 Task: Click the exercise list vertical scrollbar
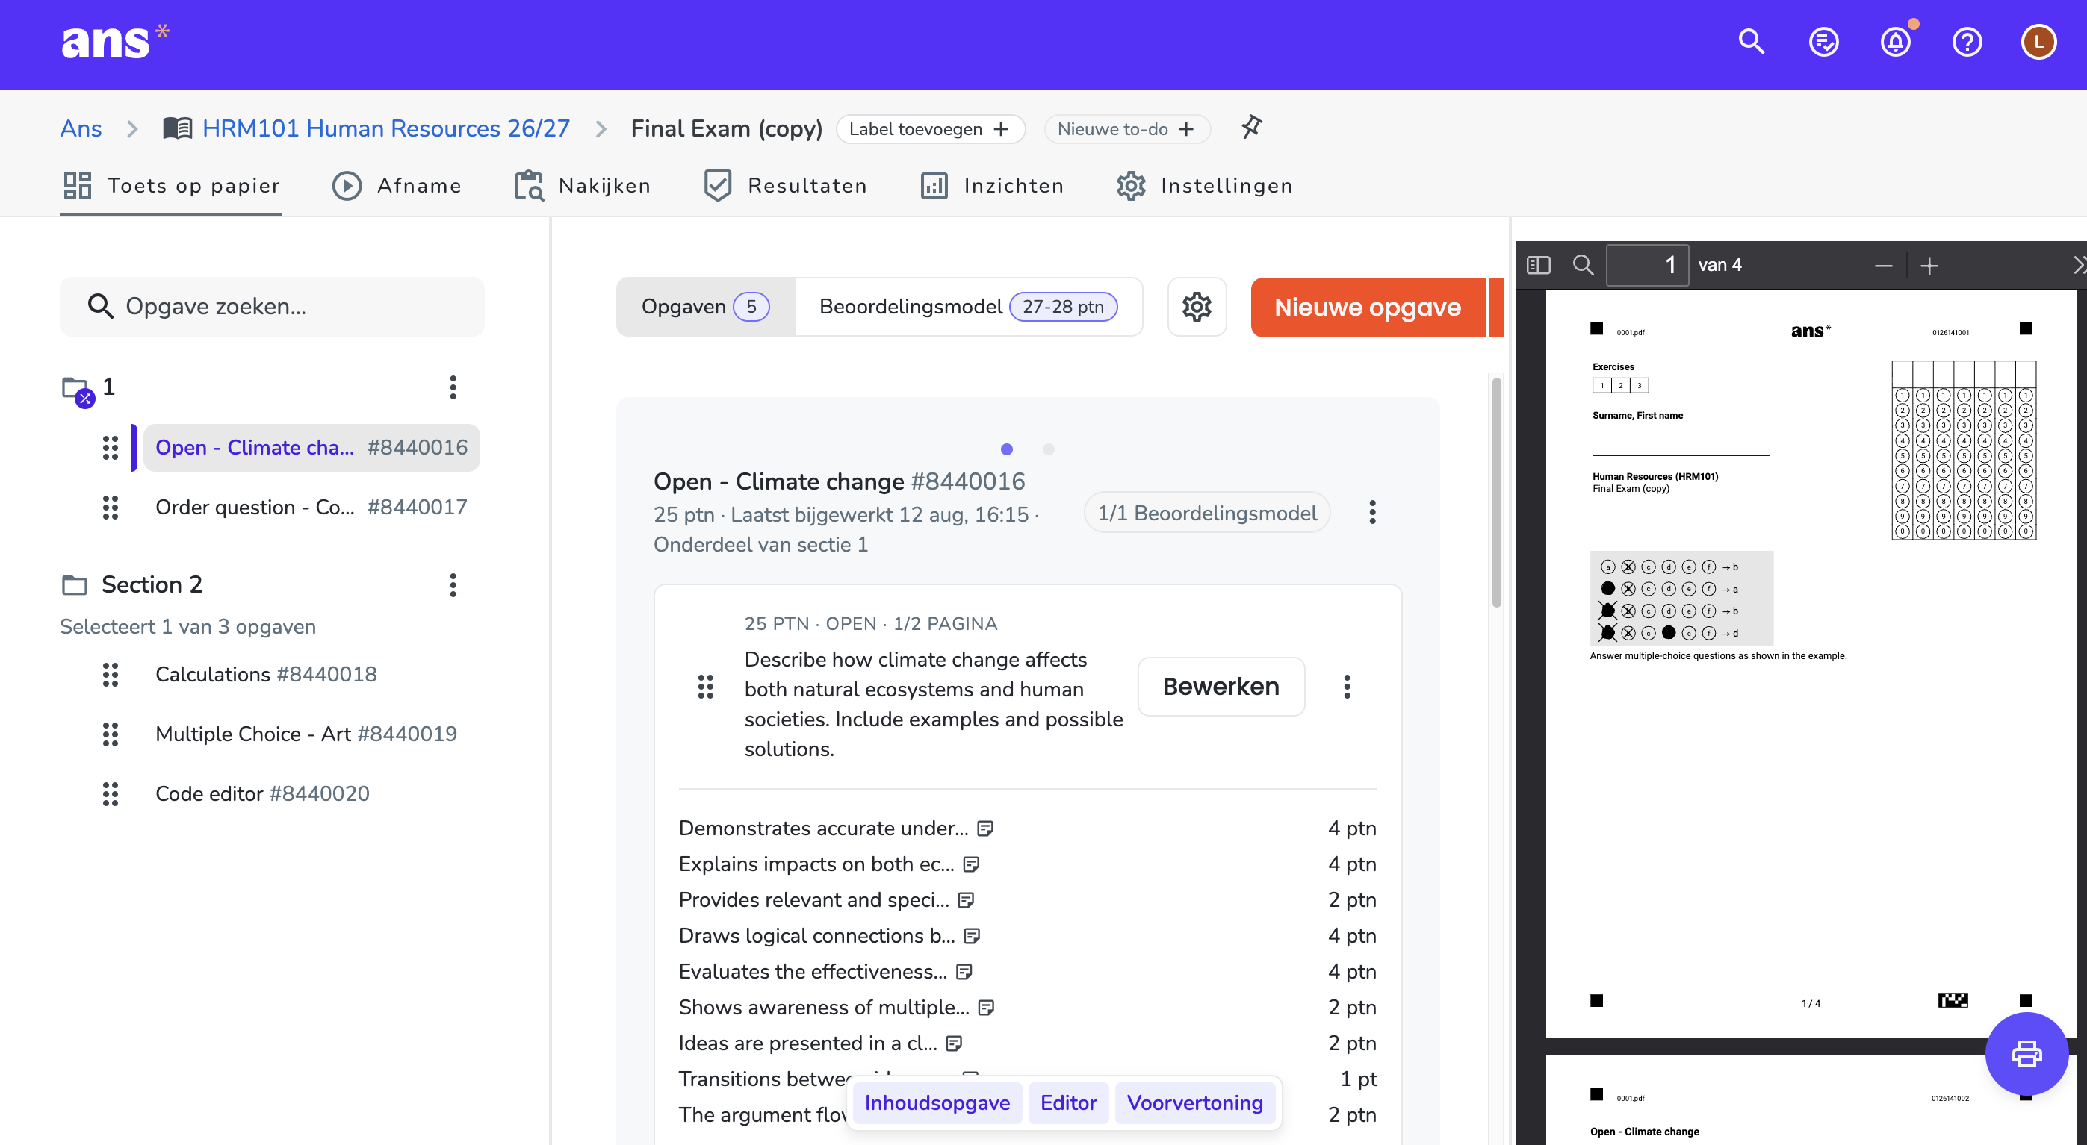coord(1496,493)
